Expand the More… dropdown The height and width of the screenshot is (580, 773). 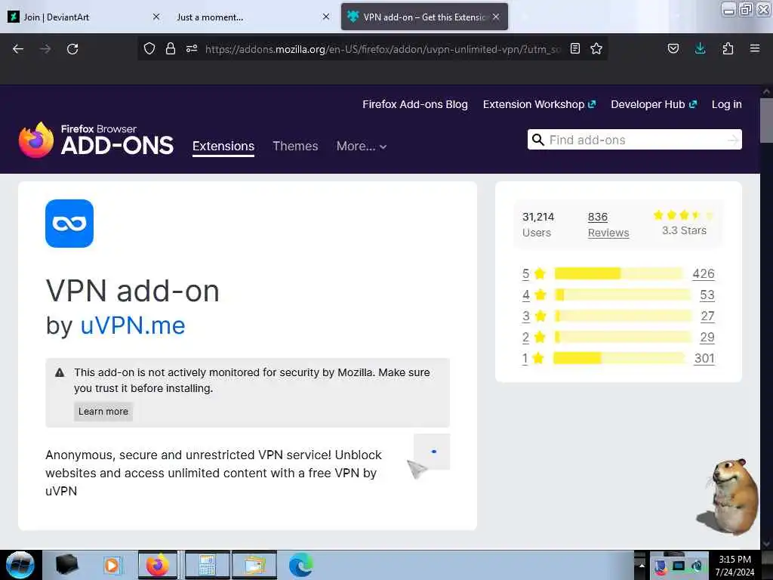click(x=362, y=146)
